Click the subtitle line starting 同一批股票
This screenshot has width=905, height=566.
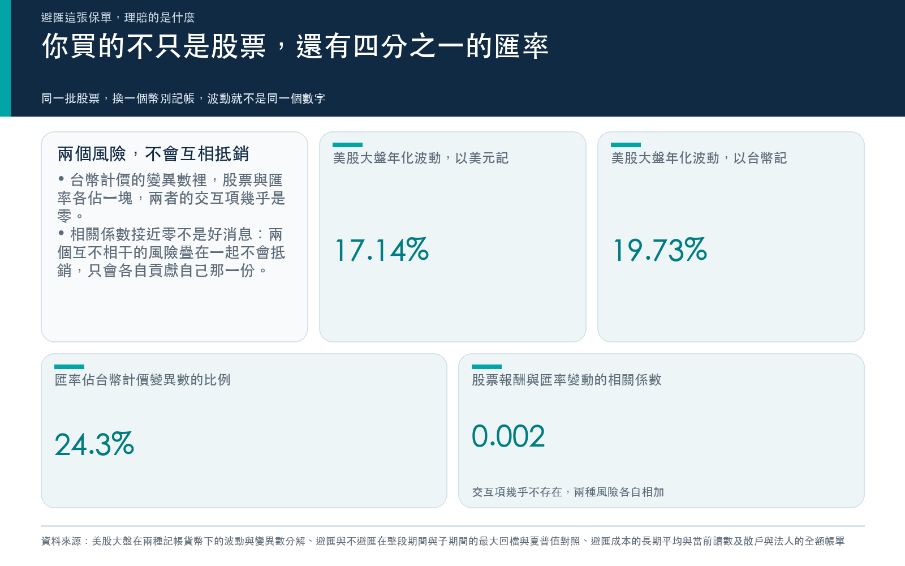coord(183,98)
